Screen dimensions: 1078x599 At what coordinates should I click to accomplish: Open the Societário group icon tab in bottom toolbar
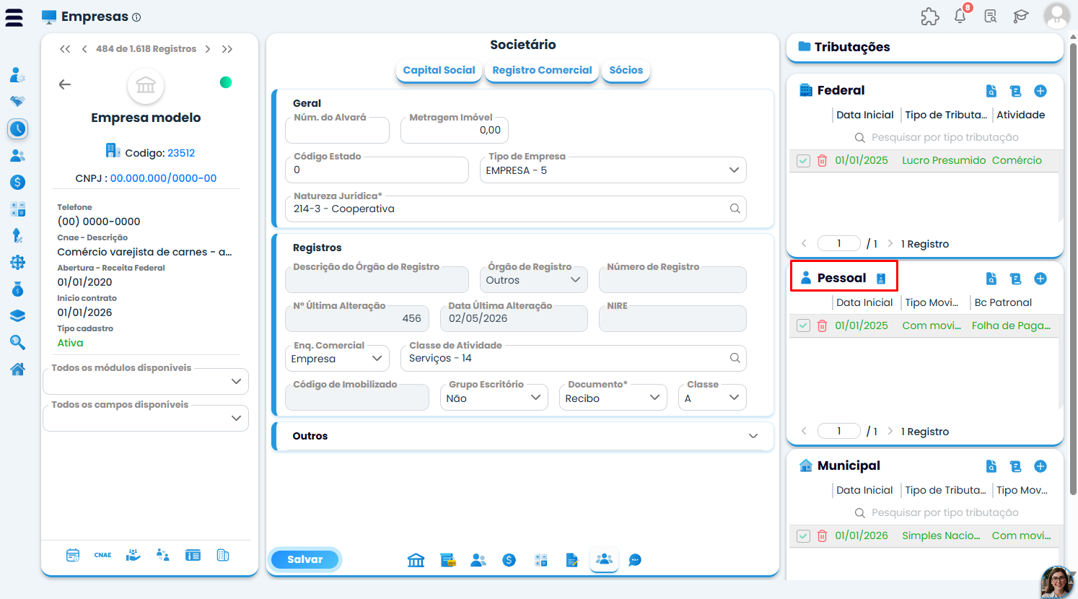[605, 559]
